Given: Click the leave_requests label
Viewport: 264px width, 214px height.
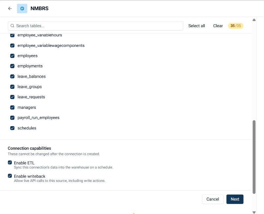Looking at the screenshot, I should 31,97.
